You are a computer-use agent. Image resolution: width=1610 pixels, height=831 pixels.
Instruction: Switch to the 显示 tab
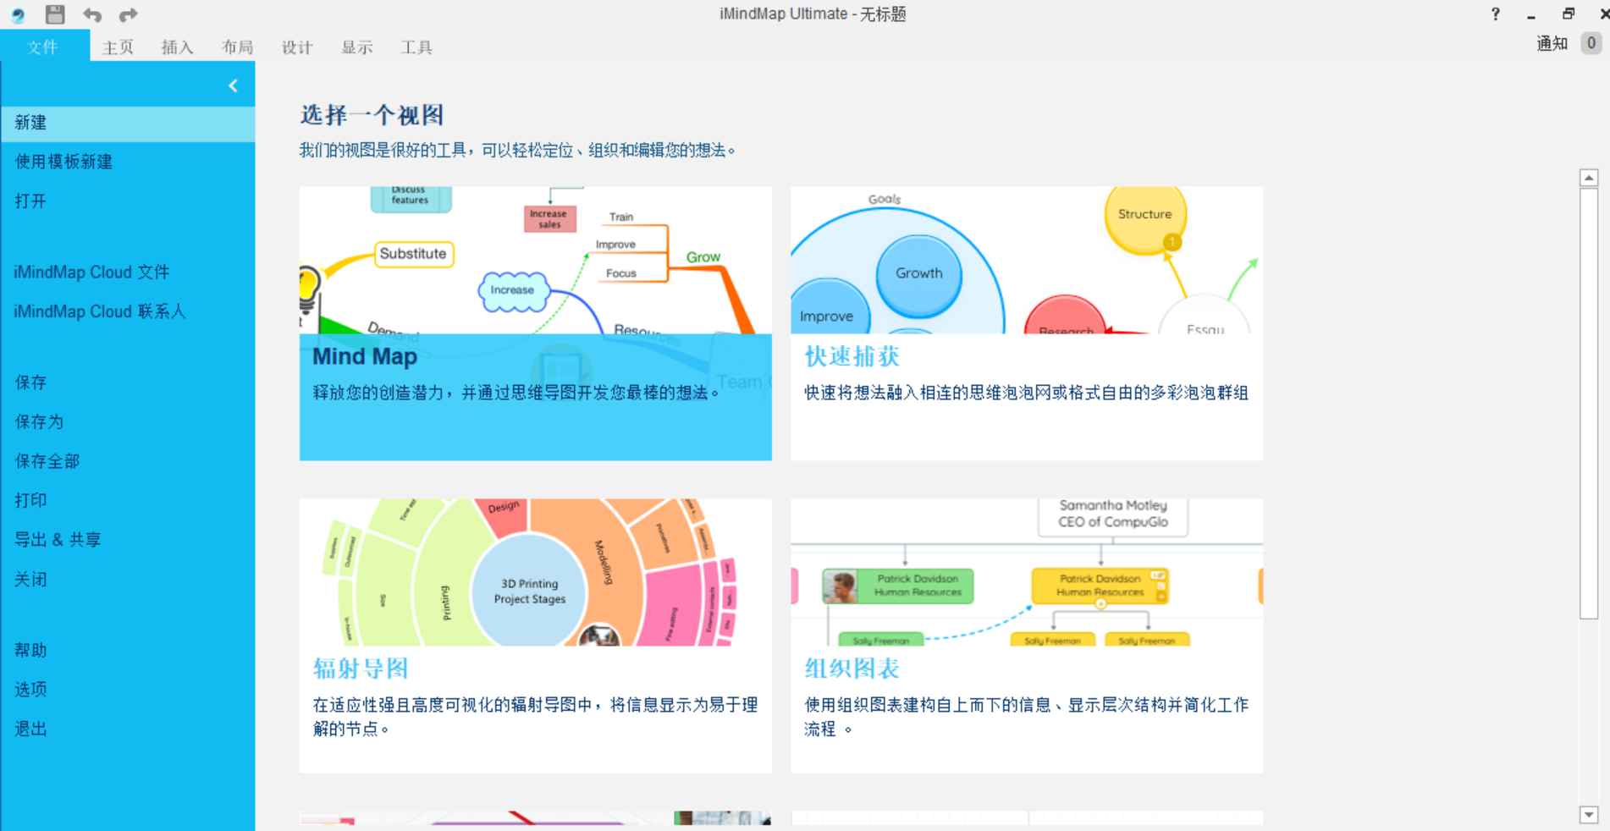[356, 47]
